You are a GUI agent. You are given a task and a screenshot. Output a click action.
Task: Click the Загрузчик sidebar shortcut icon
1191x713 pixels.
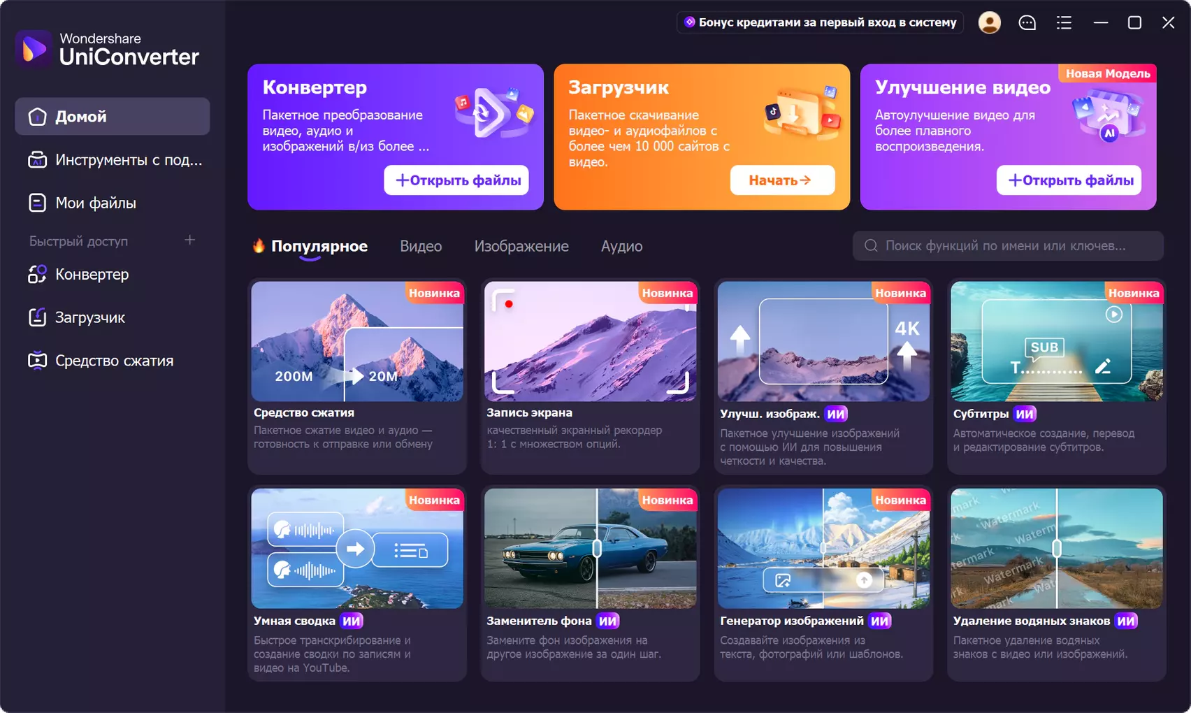tap(37, 317)
